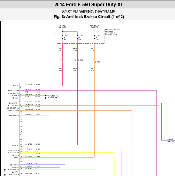The height and width of the screenshot is (176, 175).
Task: Click circuit code 'RCA20'
Action: pyautogui.click(x=38, y=107)
